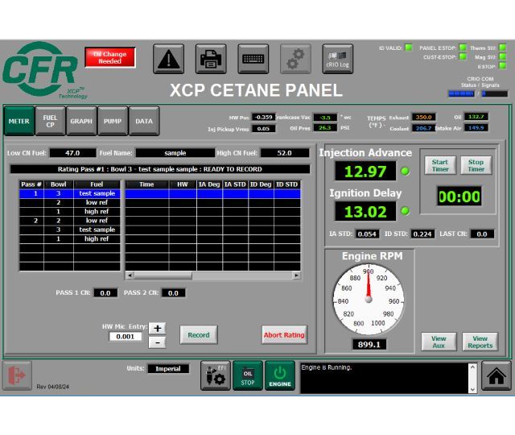Click the home icon
This screenshot has width=515, height=435.
[496, 376]
